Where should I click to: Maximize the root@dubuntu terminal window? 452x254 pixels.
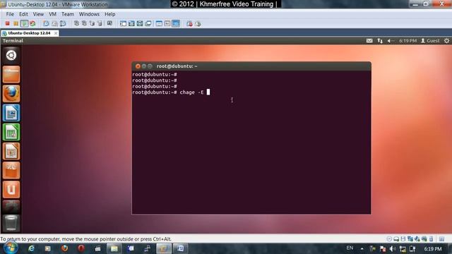click(x=150, y=66)
